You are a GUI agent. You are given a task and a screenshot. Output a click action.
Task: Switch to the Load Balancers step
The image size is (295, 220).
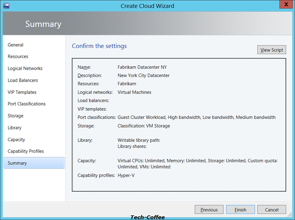pos(23,80)
